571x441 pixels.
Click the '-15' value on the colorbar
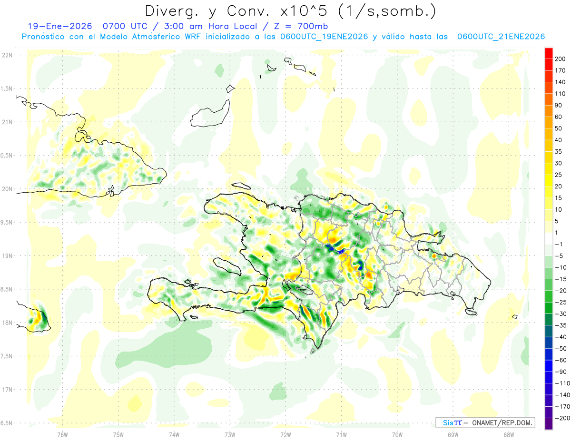pos(560,279)
